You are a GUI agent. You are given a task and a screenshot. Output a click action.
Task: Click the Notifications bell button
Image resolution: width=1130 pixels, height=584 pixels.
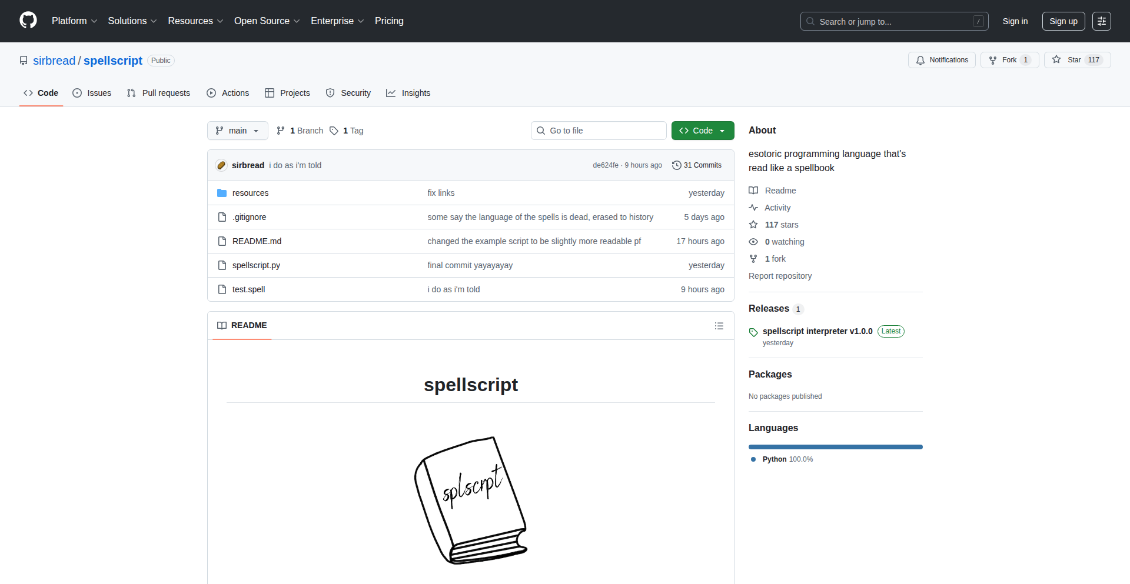tap(942, 60)
